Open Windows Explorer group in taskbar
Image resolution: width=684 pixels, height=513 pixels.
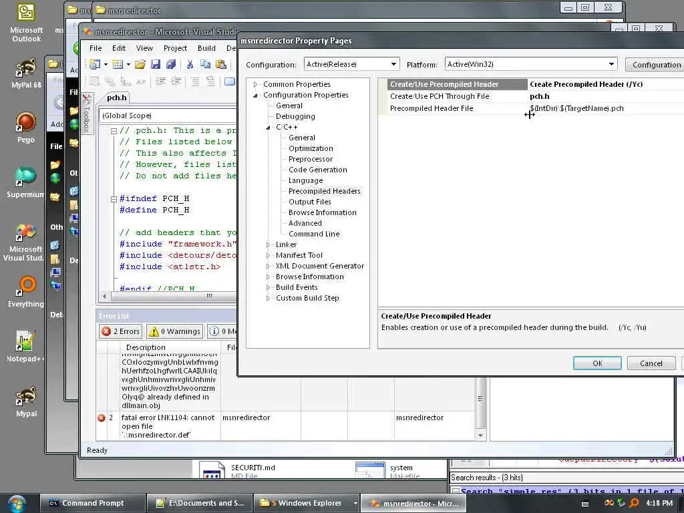point(305,503)
